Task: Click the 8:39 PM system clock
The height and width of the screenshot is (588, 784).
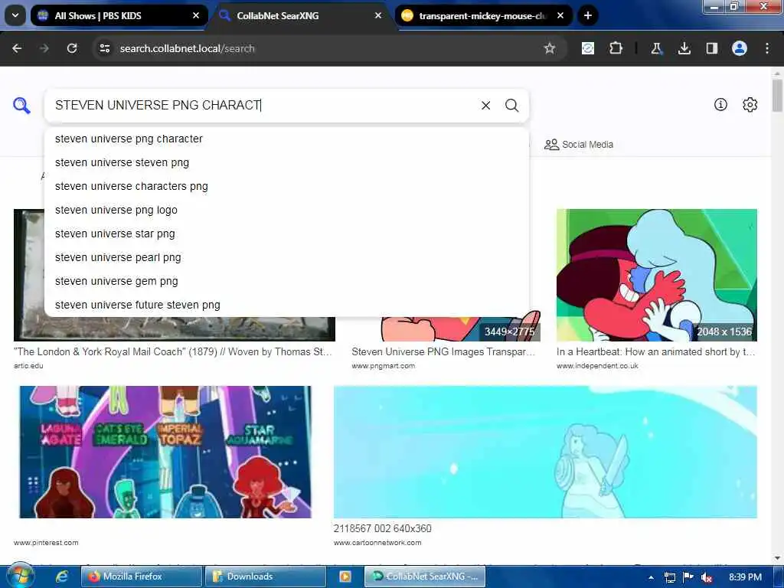Action: coord(745,577)
